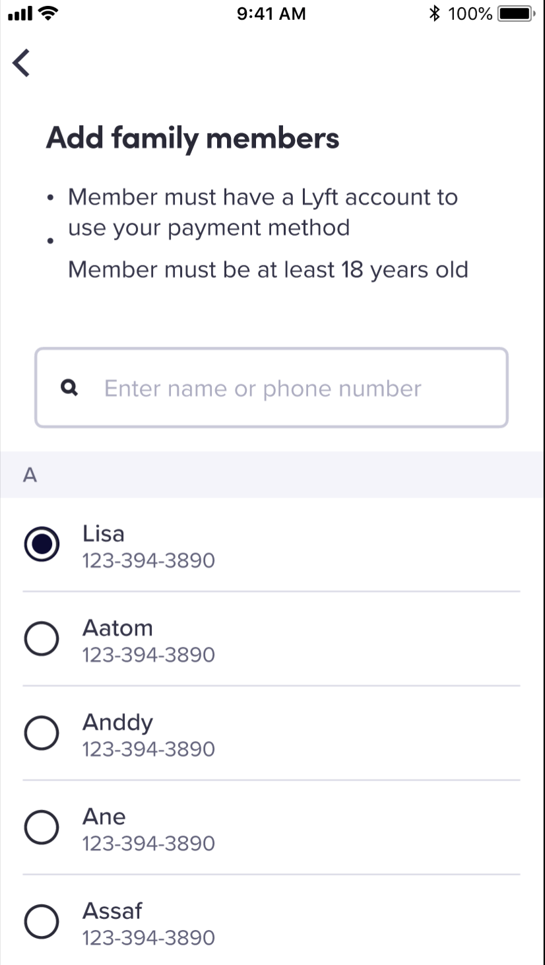Click the magnifier search icon
The image size is (545, 965).
[x=69, y=388]
